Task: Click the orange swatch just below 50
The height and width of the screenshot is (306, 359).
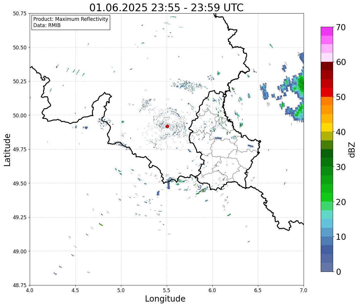Action: point(327,101)
